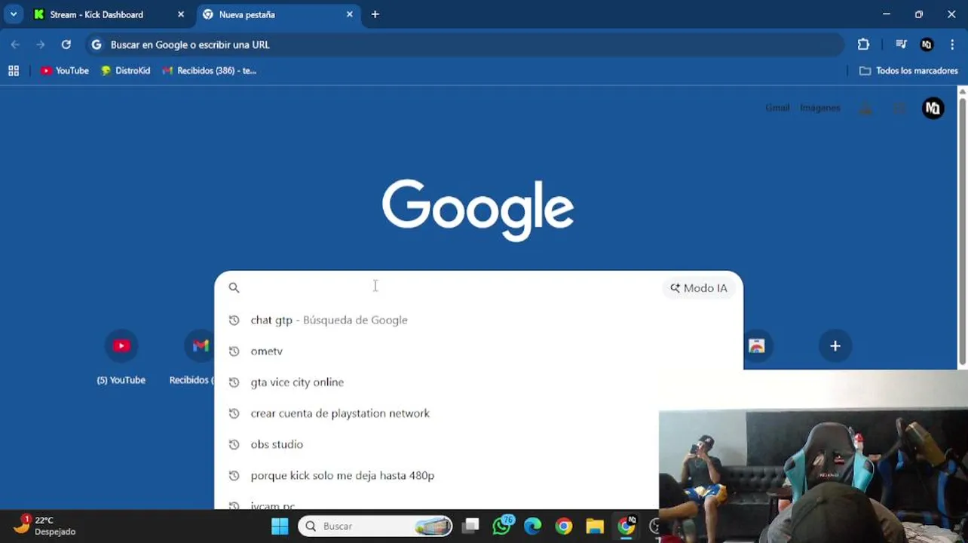Open the apps grid in bookmarks bar
This screenshot has height=543, width=968.
click(13, 71)
